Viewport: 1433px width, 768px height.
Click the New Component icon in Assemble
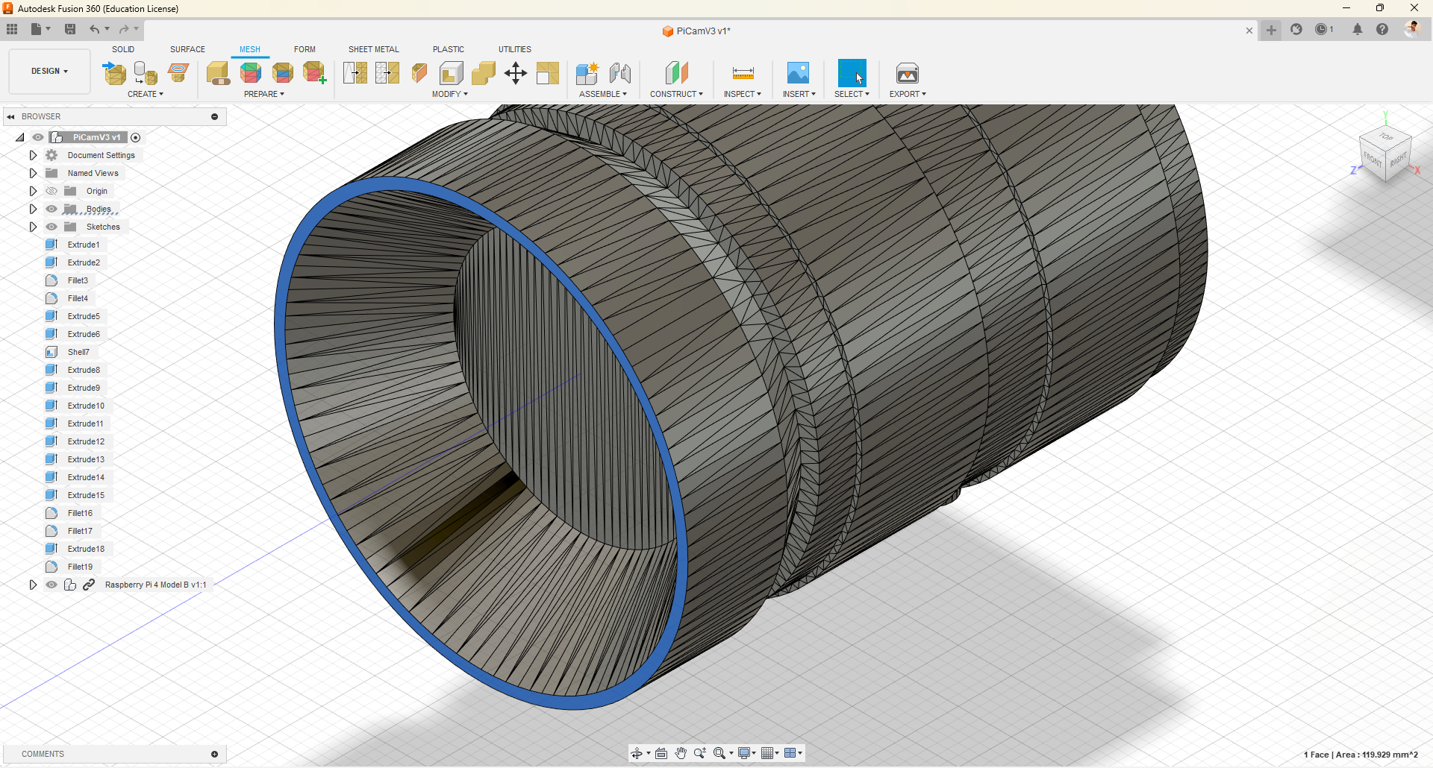(587, 73)
